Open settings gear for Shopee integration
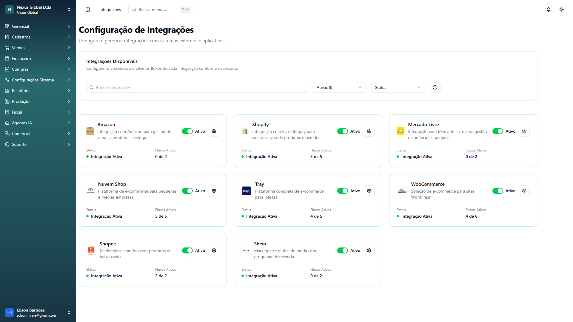This screenshot has height=322, width=573. [x=214, y=250]
